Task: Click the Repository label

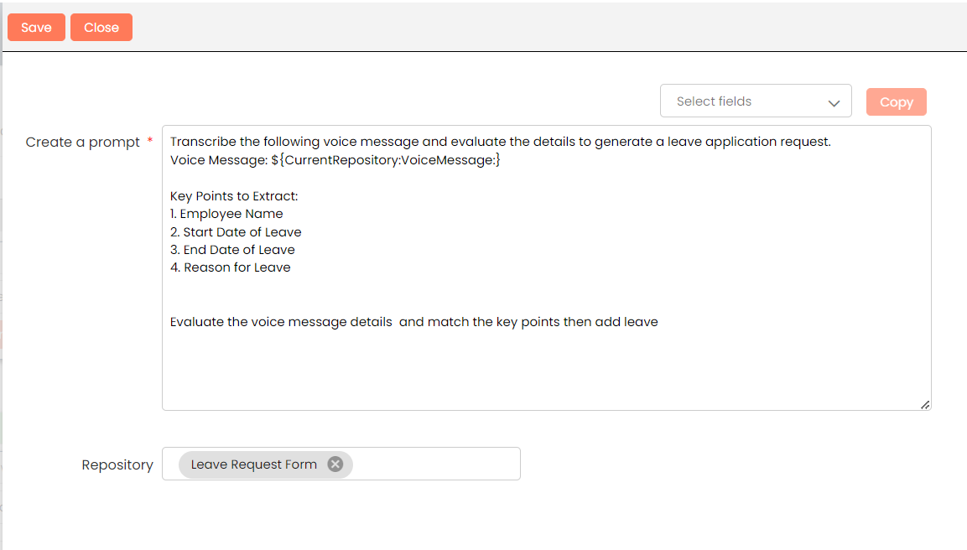Action: pos(117,464)
